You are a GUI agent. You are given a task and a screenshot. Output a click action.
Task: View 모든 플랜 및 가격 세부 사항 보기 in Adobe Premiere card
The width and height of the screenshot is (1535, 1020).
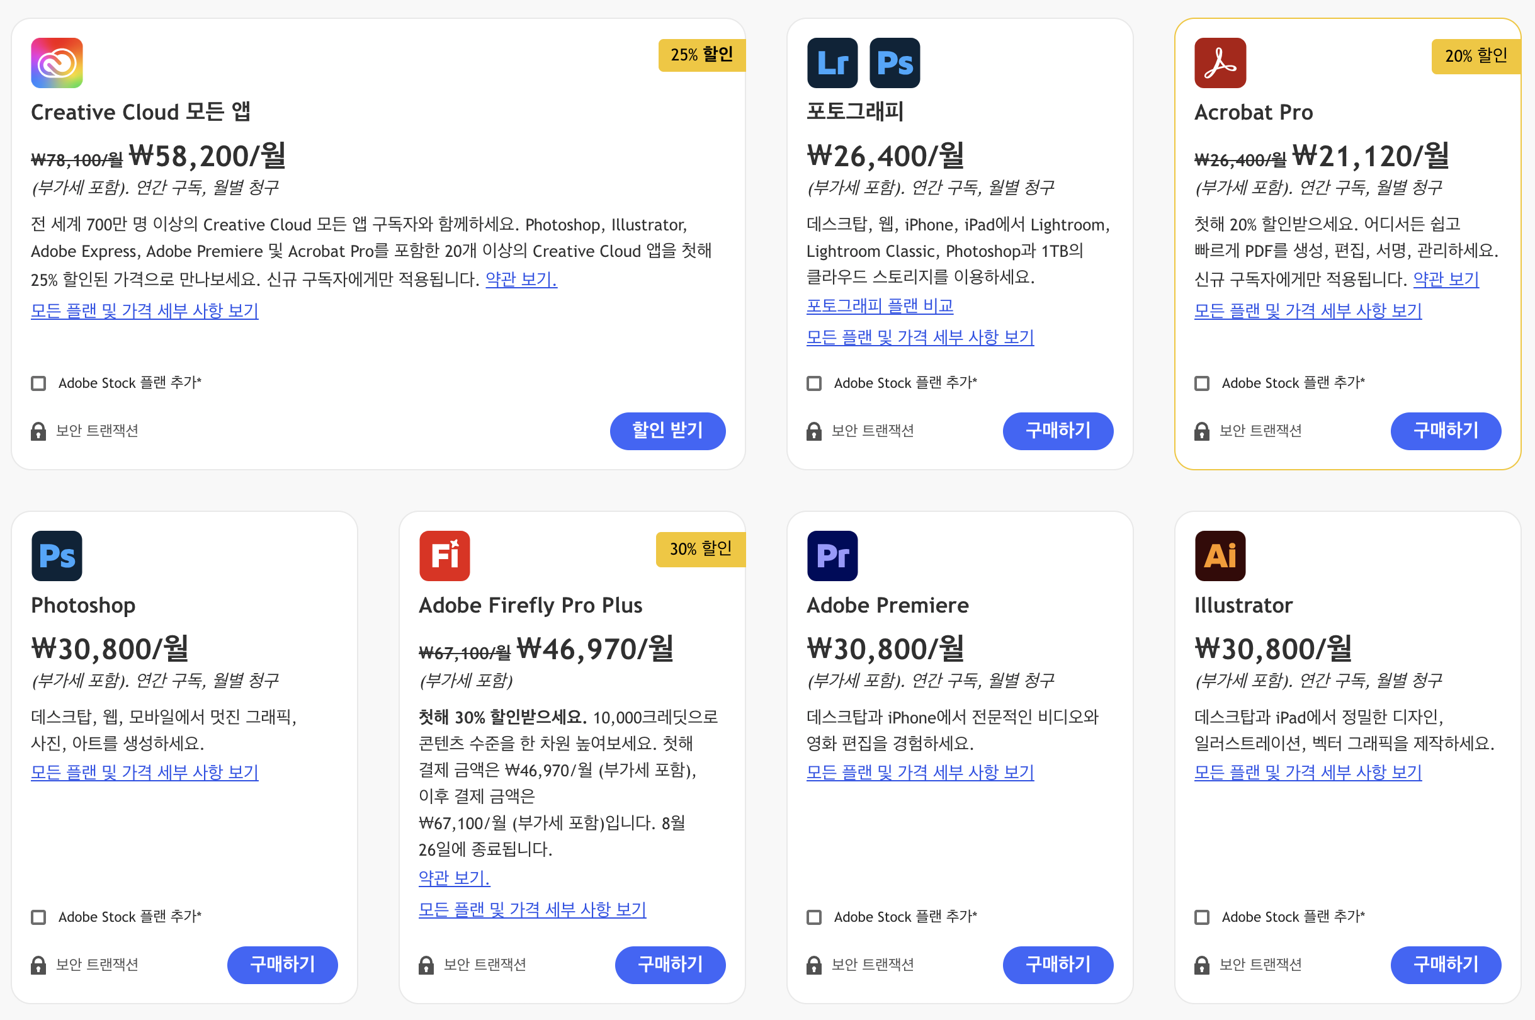click(x=920, y=772)
